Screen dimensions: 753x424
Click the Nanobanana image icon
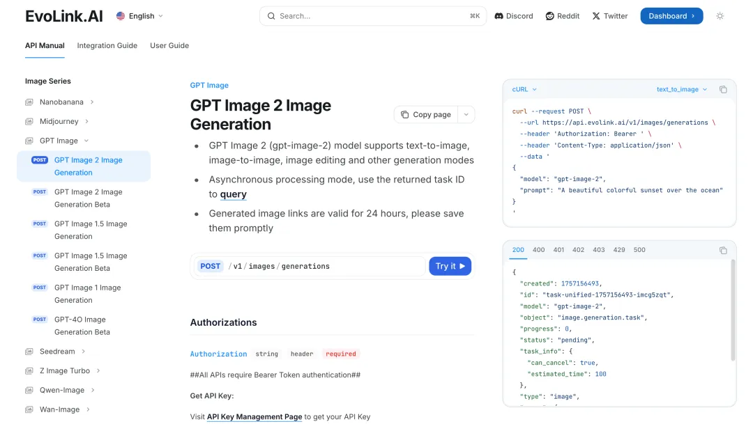(x=29, y=102)
